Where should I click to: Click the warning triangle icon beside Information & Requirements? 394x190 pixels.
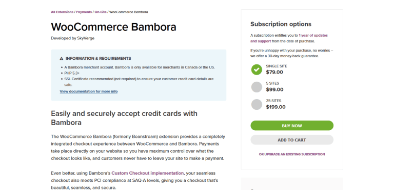tap(62, 59)
